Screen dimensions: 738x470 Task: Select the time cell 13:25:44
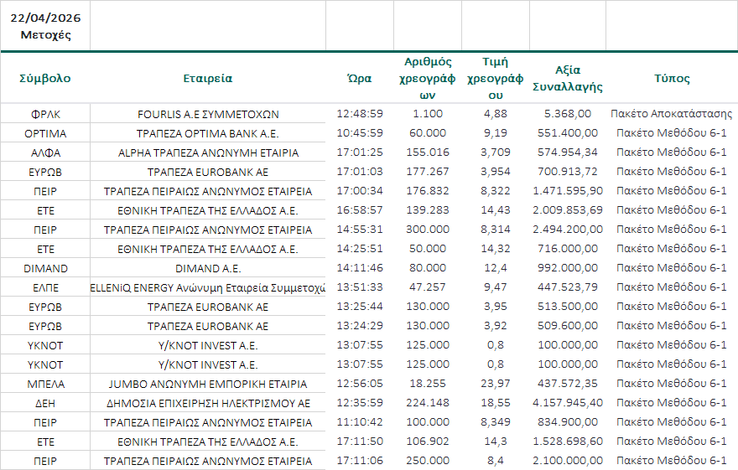click(360, 307)
